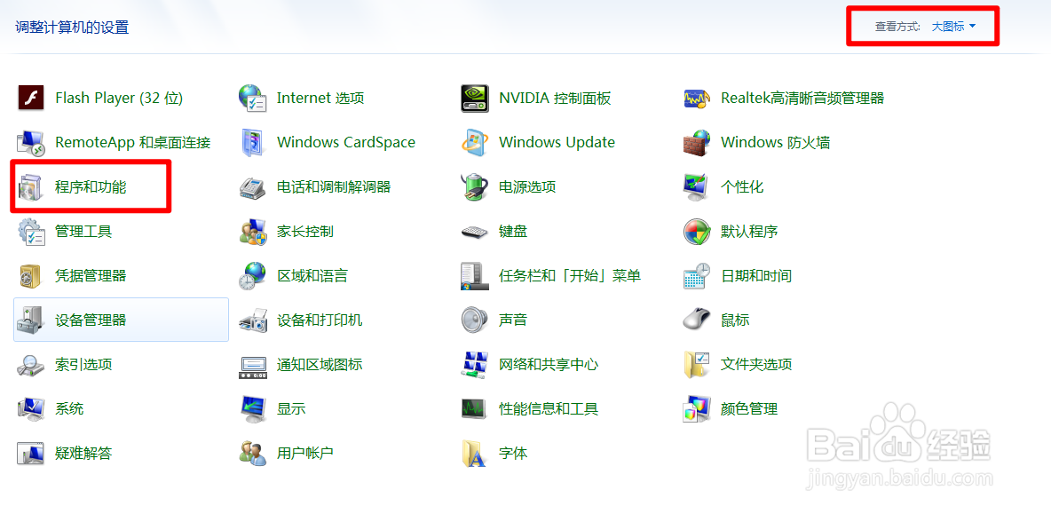Image resolution: width=1051 pixels, height=514 pixels.
Task: Click the 日期和时间 calendar icon
Action: [x=697, y=275]
